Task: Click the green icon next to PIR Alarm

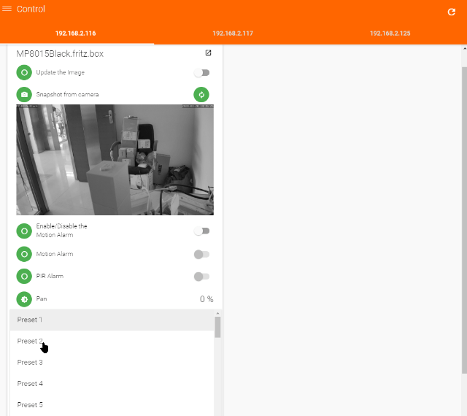Action: tap(24, 277)
